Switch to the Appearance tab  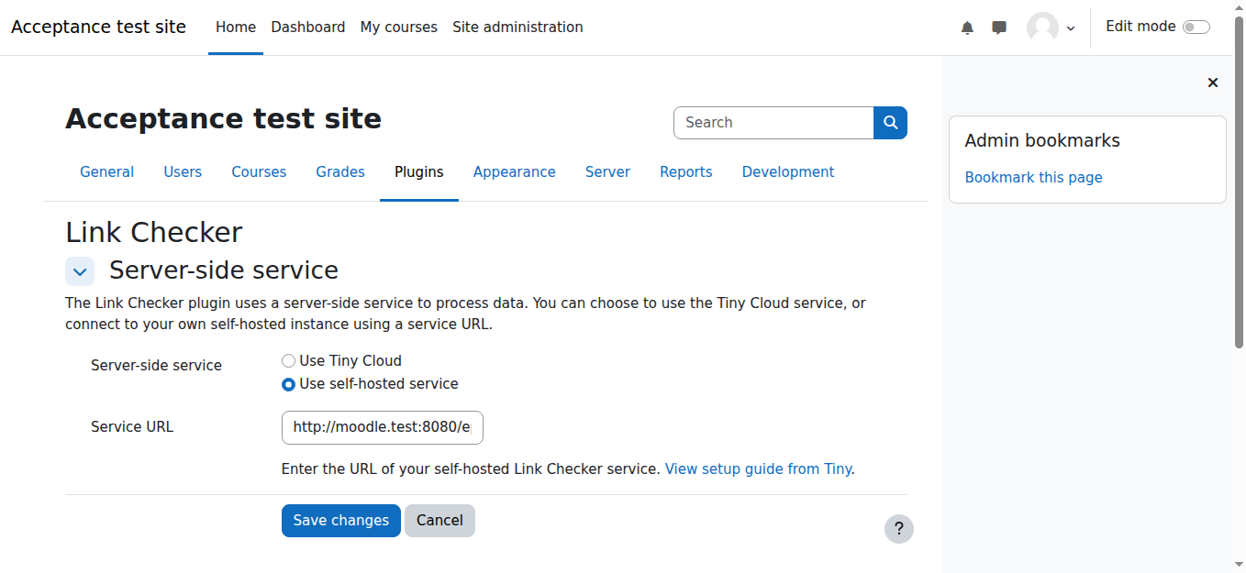pyautogui.click(x=514, y=172)
